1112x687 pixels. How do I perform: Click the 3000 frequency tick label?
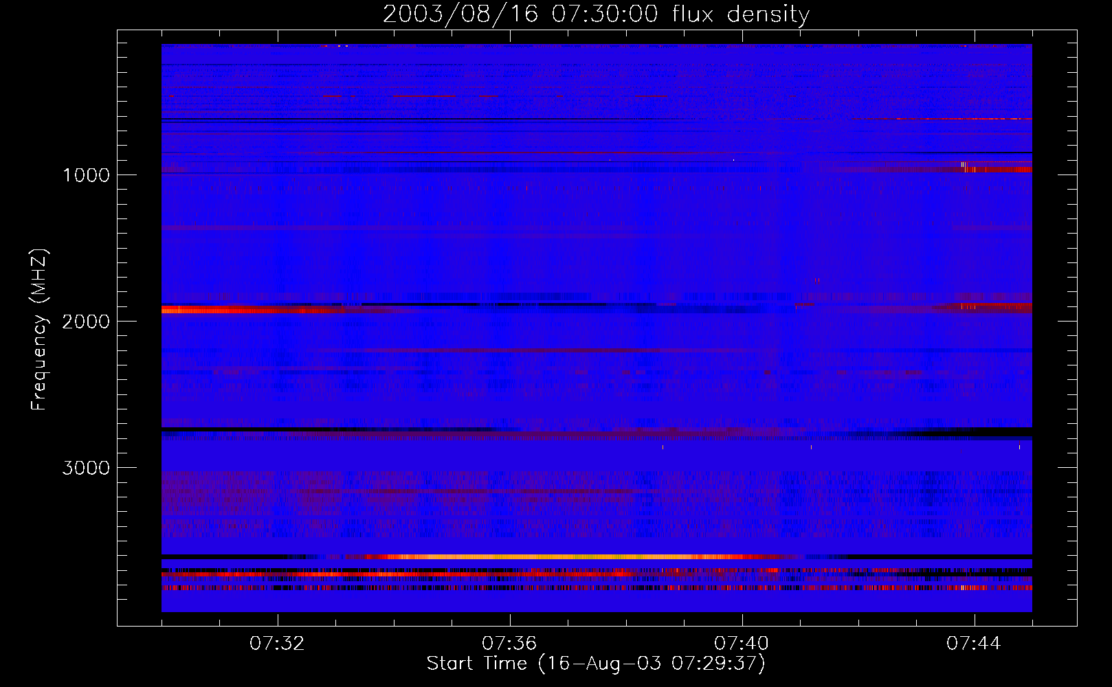click(86, 468)
